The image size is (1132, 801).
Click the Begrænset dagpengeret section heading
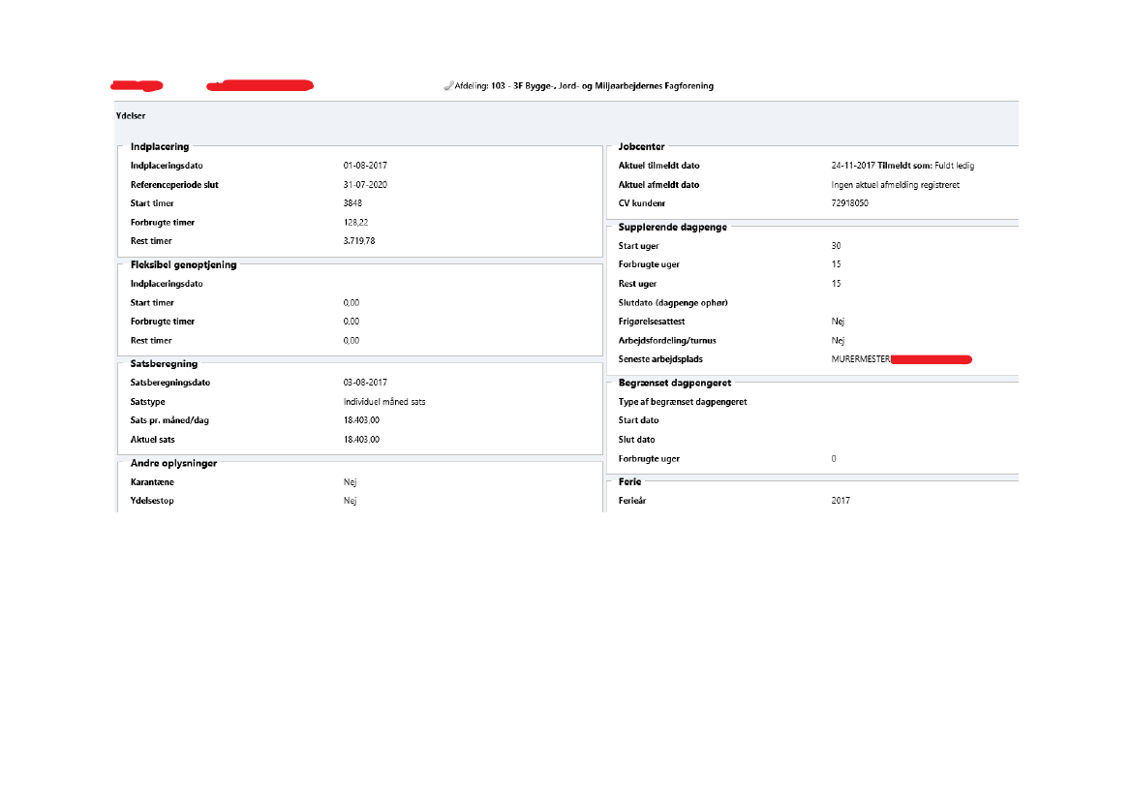pyautogui.click(x=674, y=383)
